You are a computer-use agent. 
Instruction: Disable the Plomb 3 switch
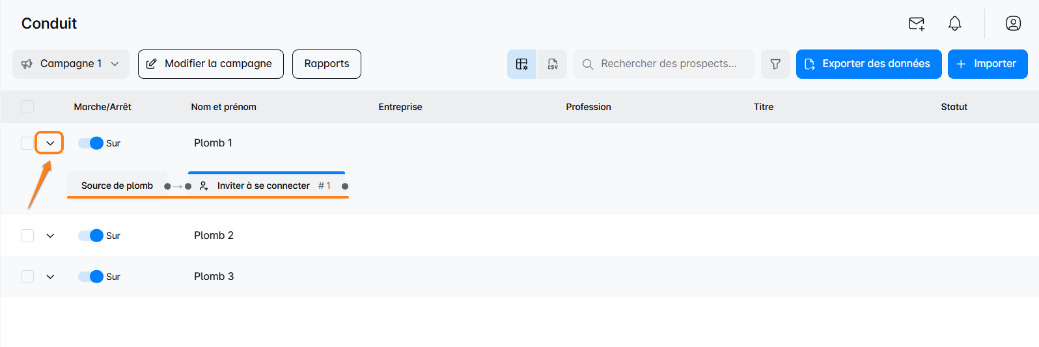pos(91,277)
